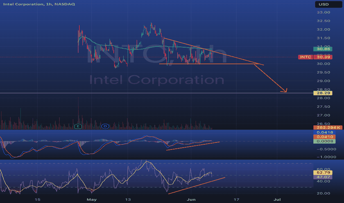Click the 17 date axis label
Viewport: 344px width, 203px height.
(x=236, y=199)
